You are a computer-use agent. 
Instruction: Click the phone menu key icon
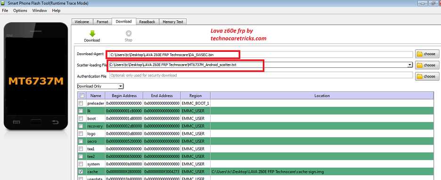16,122
